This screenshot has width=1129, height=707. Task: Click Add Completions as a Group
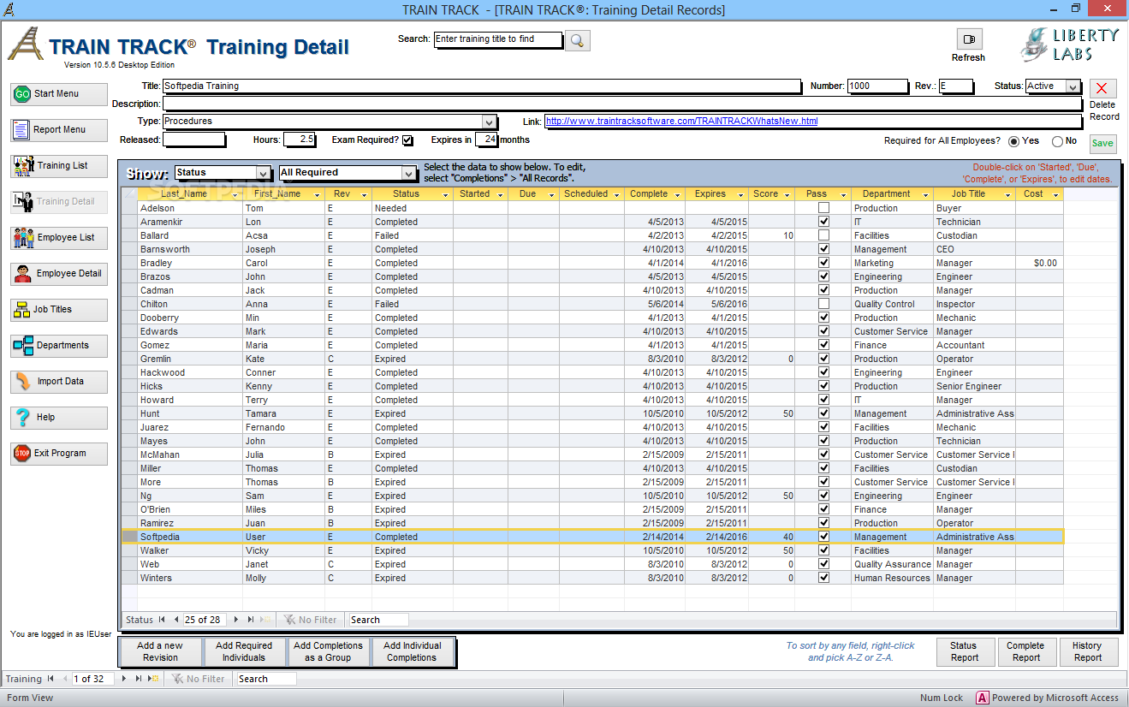point(328,652)
